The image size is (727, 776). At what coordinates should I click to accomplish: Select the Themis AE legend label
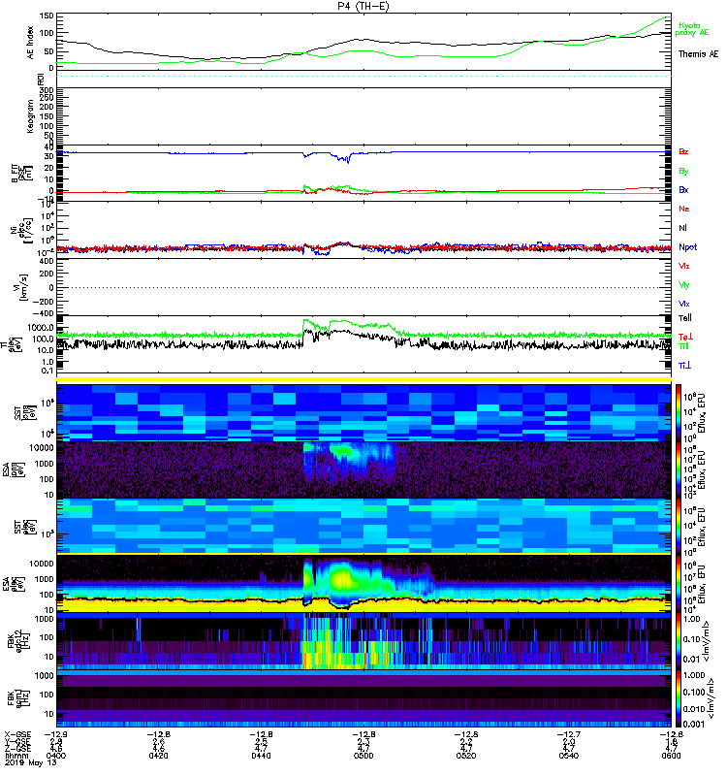(698, 54)
